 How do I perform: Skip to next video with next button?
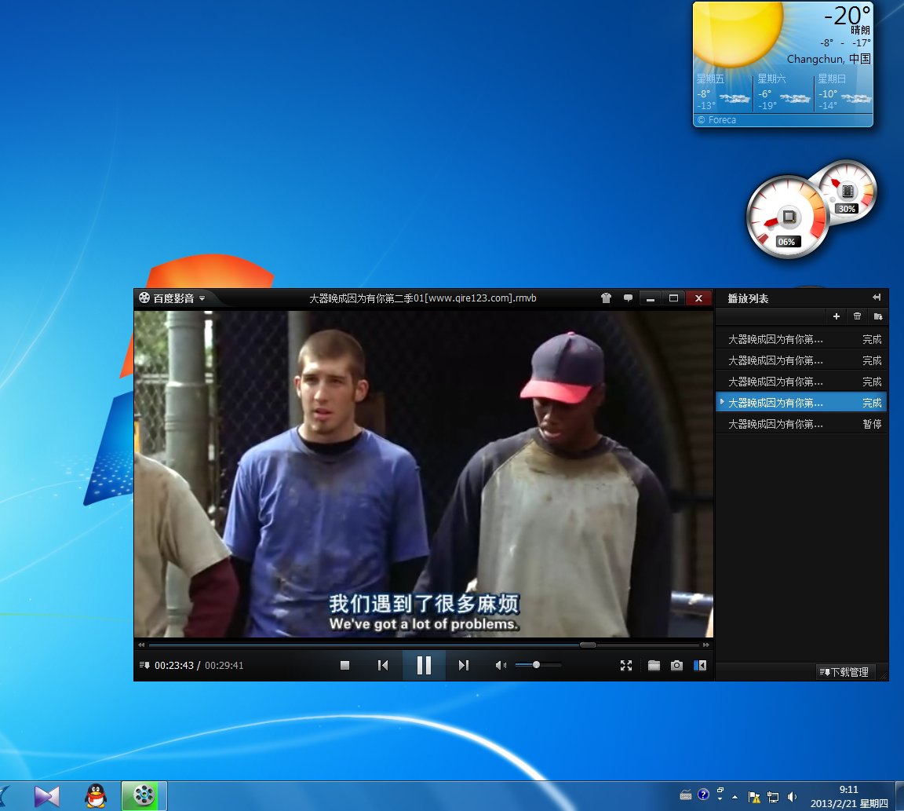click(463, 665)
